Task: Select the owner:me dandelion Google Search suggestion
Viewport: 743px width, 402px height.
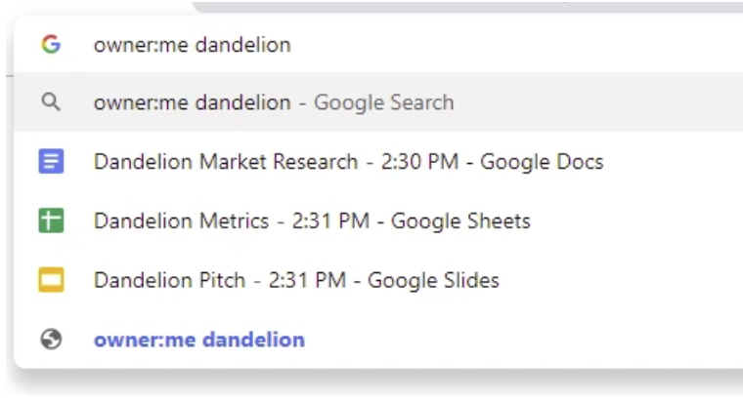Action: click(x=378, y=102)
